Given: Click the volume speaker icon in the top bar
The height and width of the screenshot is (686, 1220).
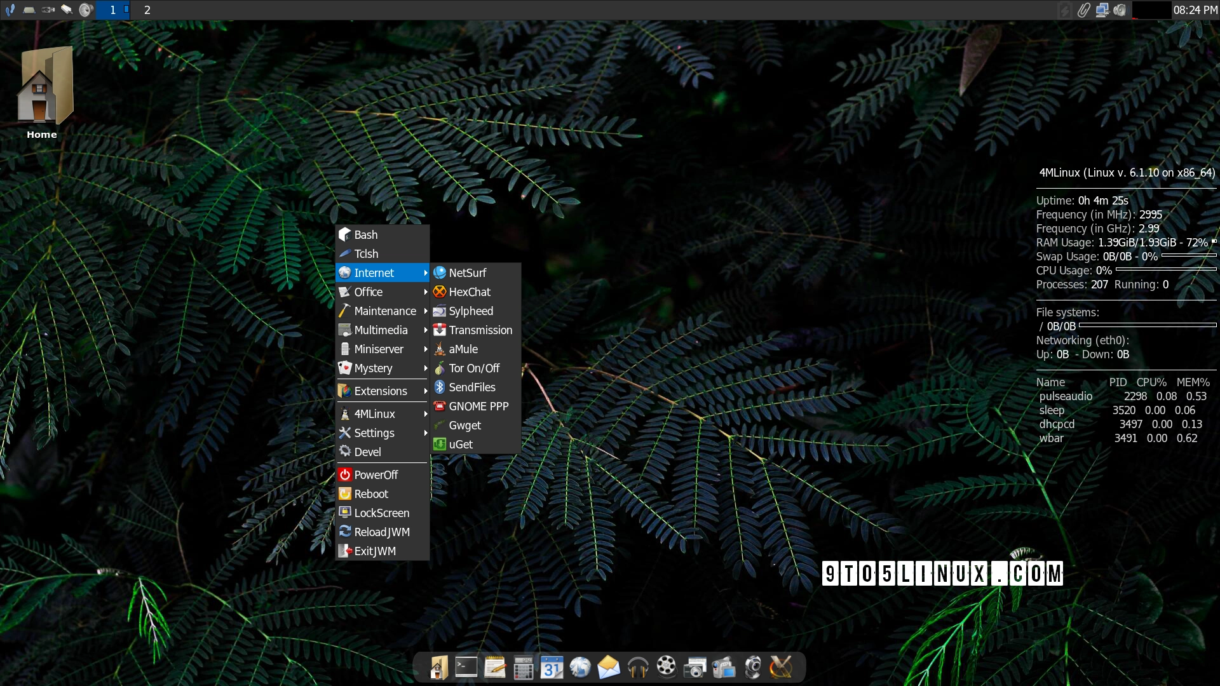Looking at the screenshot, I should [85, 10].
